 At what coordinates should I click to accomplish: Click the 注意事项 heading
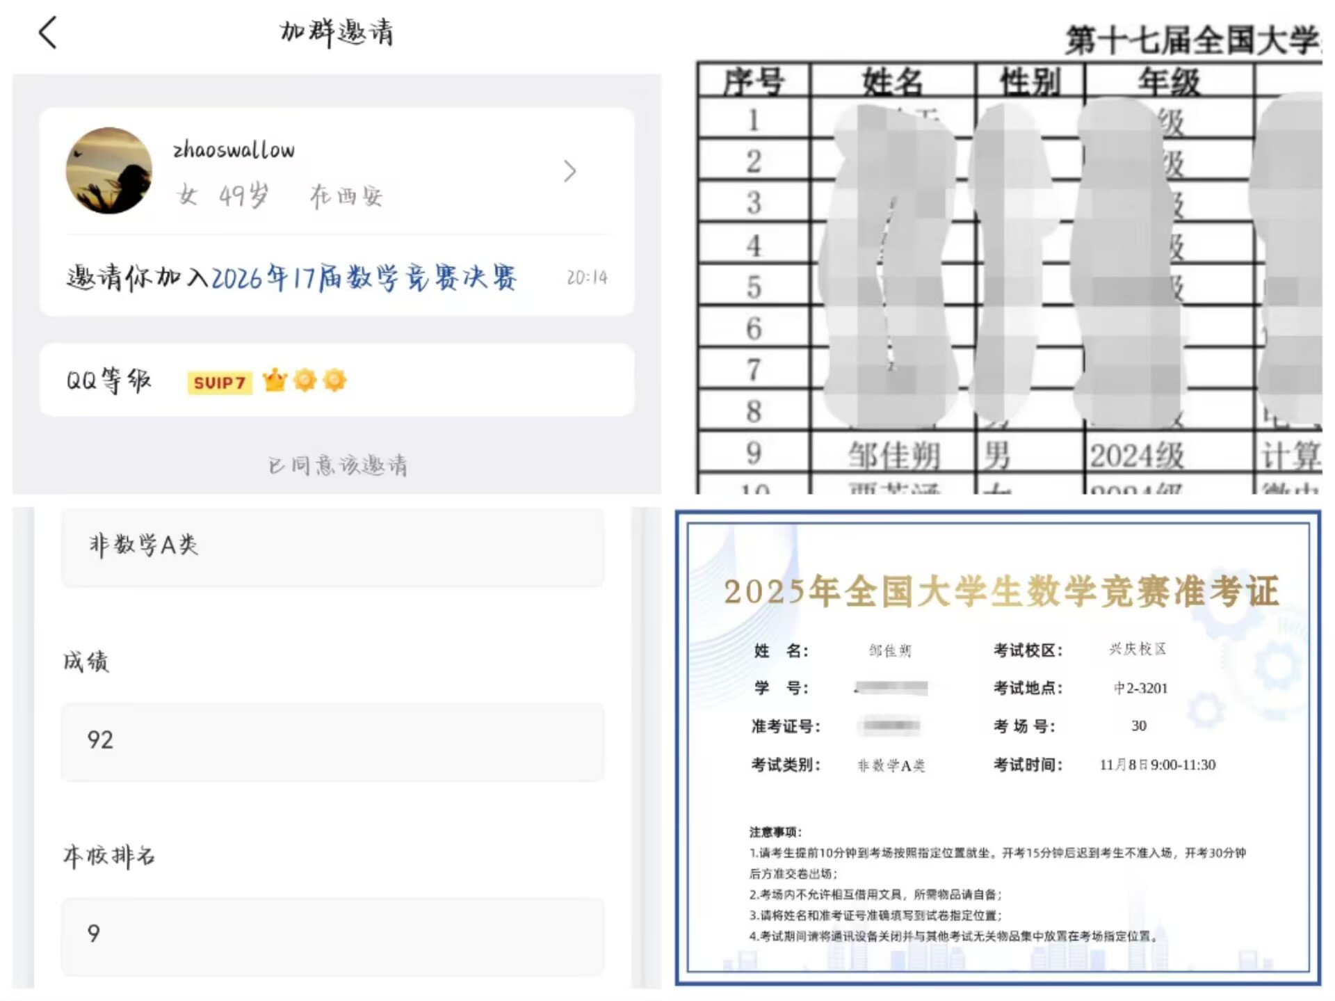click(775, 832)
